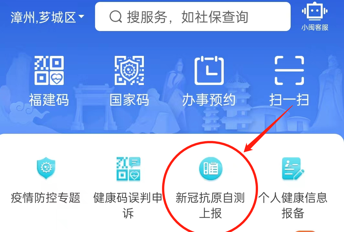Open the 小闽客服 robot assistant icon

[315, 11]
